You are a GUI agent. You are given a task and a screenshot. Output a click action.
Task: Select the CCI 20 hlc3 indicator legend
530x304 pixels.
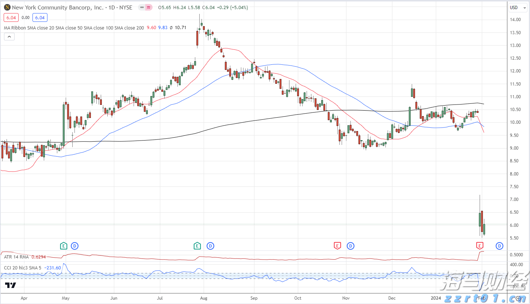22,268
